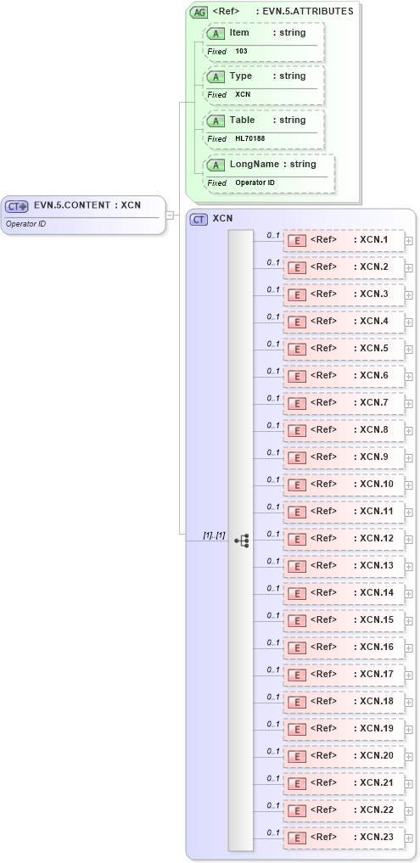The image size is (420, 863).
Task: Expand the XCN.1 element
Action: pyautogui.click(x=409, y=240)
